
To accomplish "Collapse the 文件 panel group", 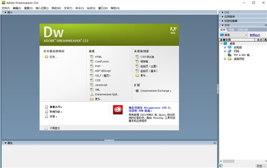I will pyautogui.click(x=222, y=25).
